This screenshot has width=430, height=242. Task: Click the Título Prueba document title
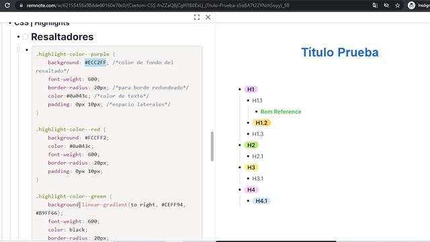[340, 52]
